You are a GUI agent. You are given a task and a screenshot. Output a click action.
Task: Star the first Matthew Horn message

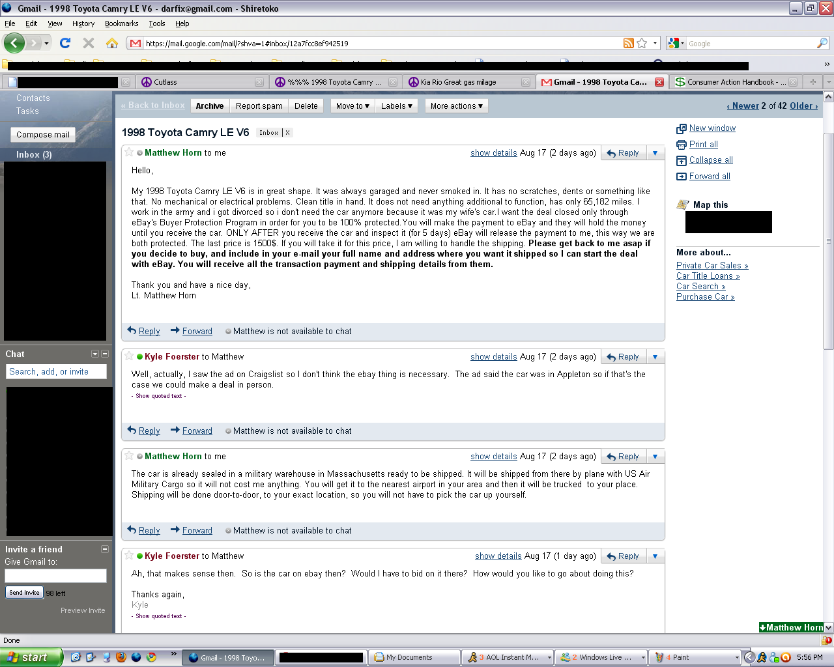click(x=129, y=152)
